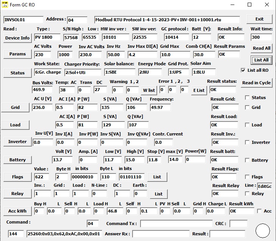The image size is (276, 241).
Task: Click the empty Command Tx field
Action: click(x=176, y=224)
